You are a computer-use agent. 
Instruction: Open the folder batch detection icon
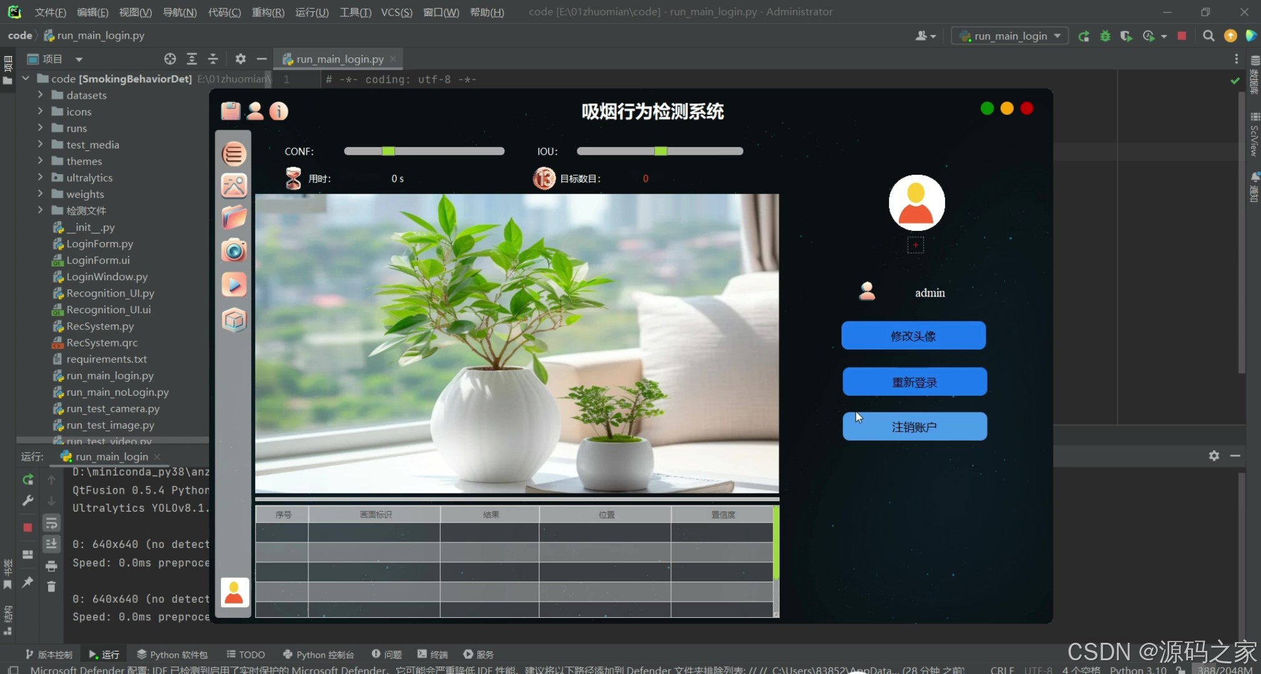click(234, 218)
